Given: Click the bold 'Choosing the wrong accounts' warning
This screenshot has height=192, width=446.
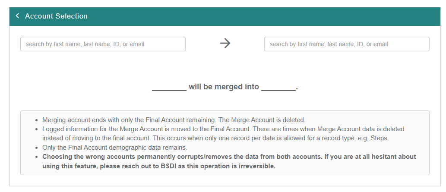Looking at the screenshot, I should (x=130, y=157).
